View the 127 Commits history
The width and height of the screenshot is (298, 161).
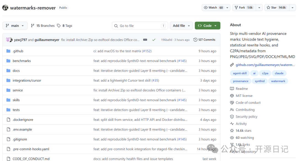(204, 40)
